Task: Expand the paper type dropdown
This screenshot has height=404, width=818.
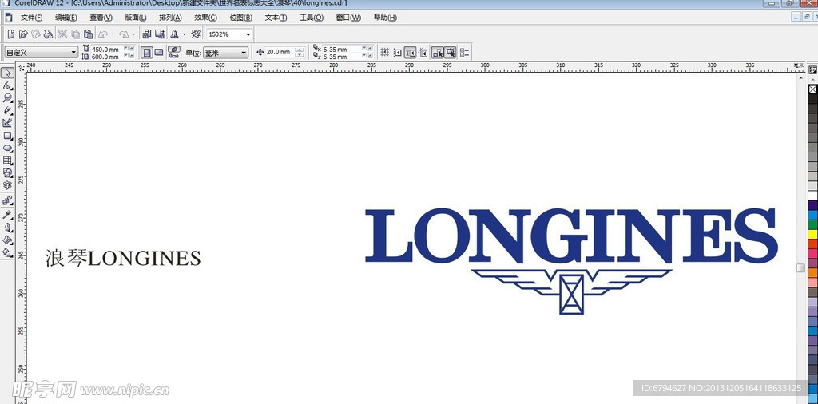Action: [73, 53]
